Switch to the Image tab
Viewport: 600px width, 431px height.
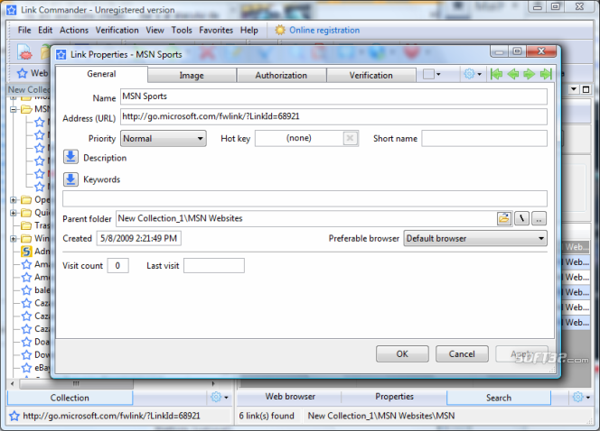(192, 75)
